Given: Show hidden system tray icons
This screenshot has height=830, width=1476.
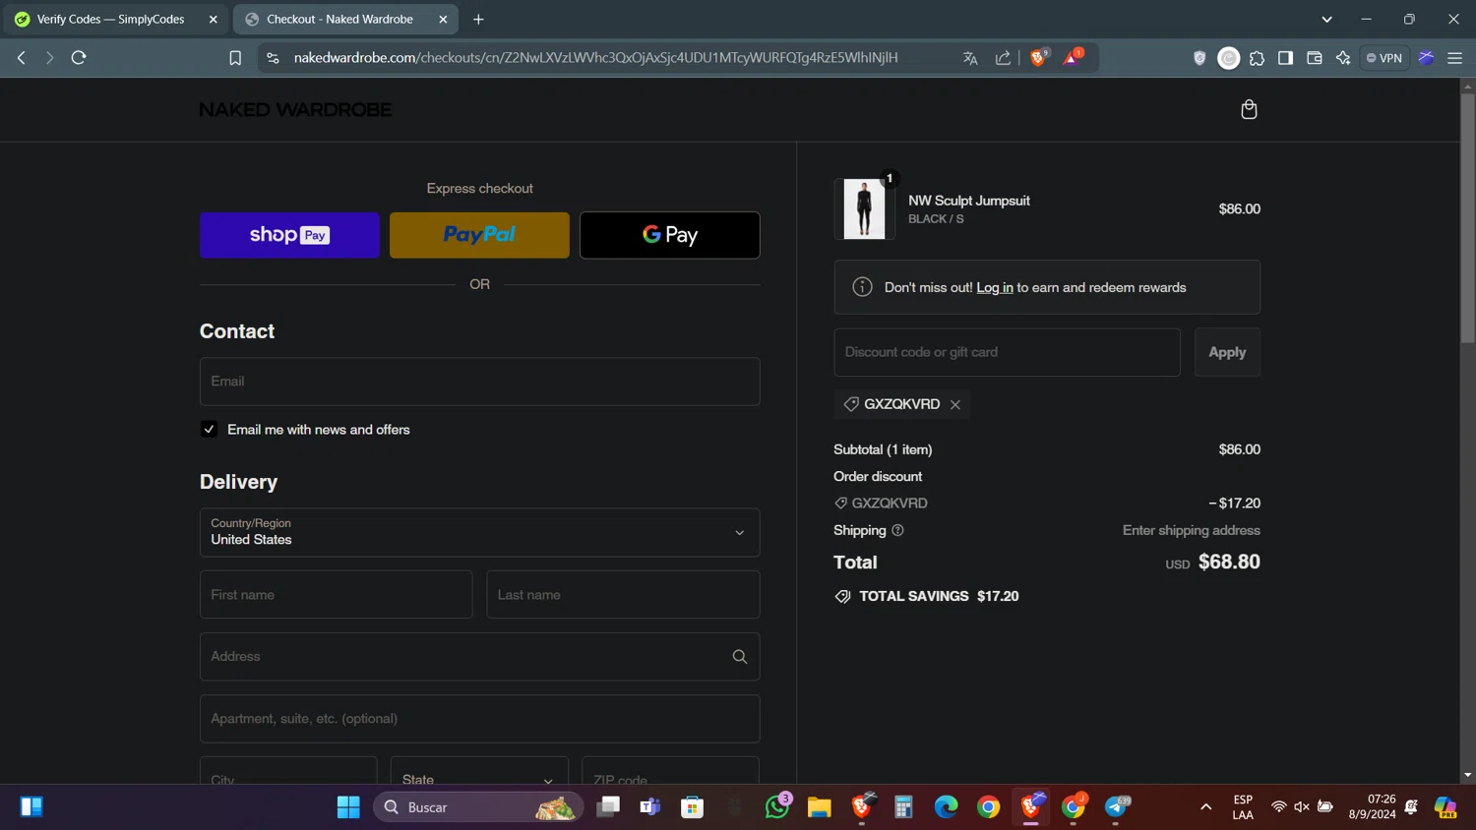Looking at the screenshot, I should 1205,807.
